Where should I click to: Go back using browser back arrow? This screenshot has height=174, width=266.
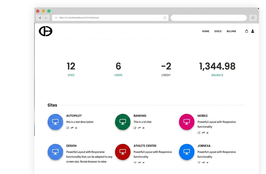(40, 18)
